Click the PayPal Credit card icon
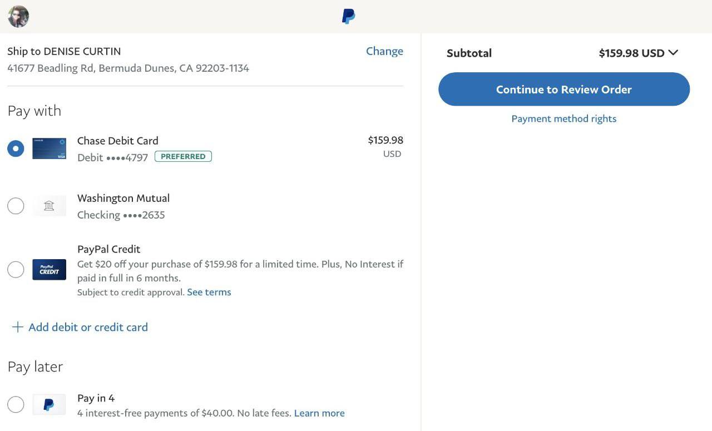Screen dimensions: 712x431 (49, 270)
